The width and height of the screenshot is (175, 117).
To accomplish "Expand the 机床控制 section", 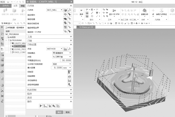I will pyautogui.click(x=49, y=90).
